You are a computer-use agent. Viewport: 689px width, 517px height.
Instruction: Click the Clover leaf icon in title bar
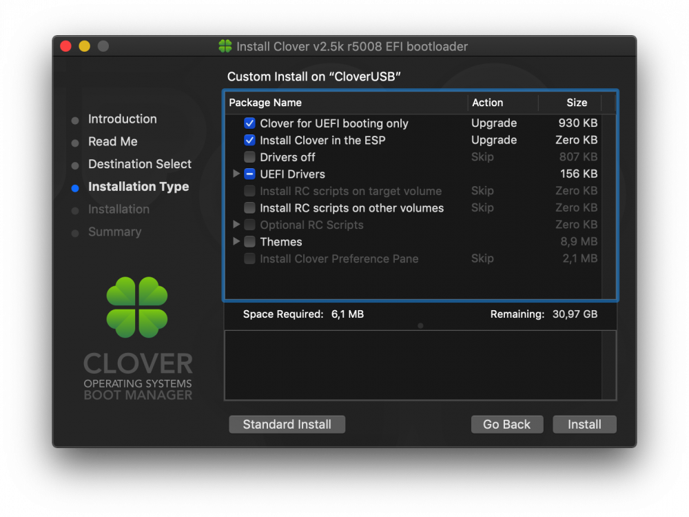(225, 46)
